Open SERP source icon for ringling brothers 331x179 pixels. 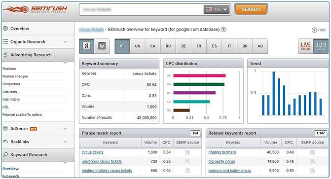[312, 152]
